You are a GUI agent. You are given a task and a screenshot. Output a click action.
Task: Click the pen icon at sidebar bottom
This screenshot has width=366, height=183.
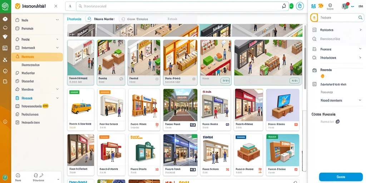pos(41,175)
